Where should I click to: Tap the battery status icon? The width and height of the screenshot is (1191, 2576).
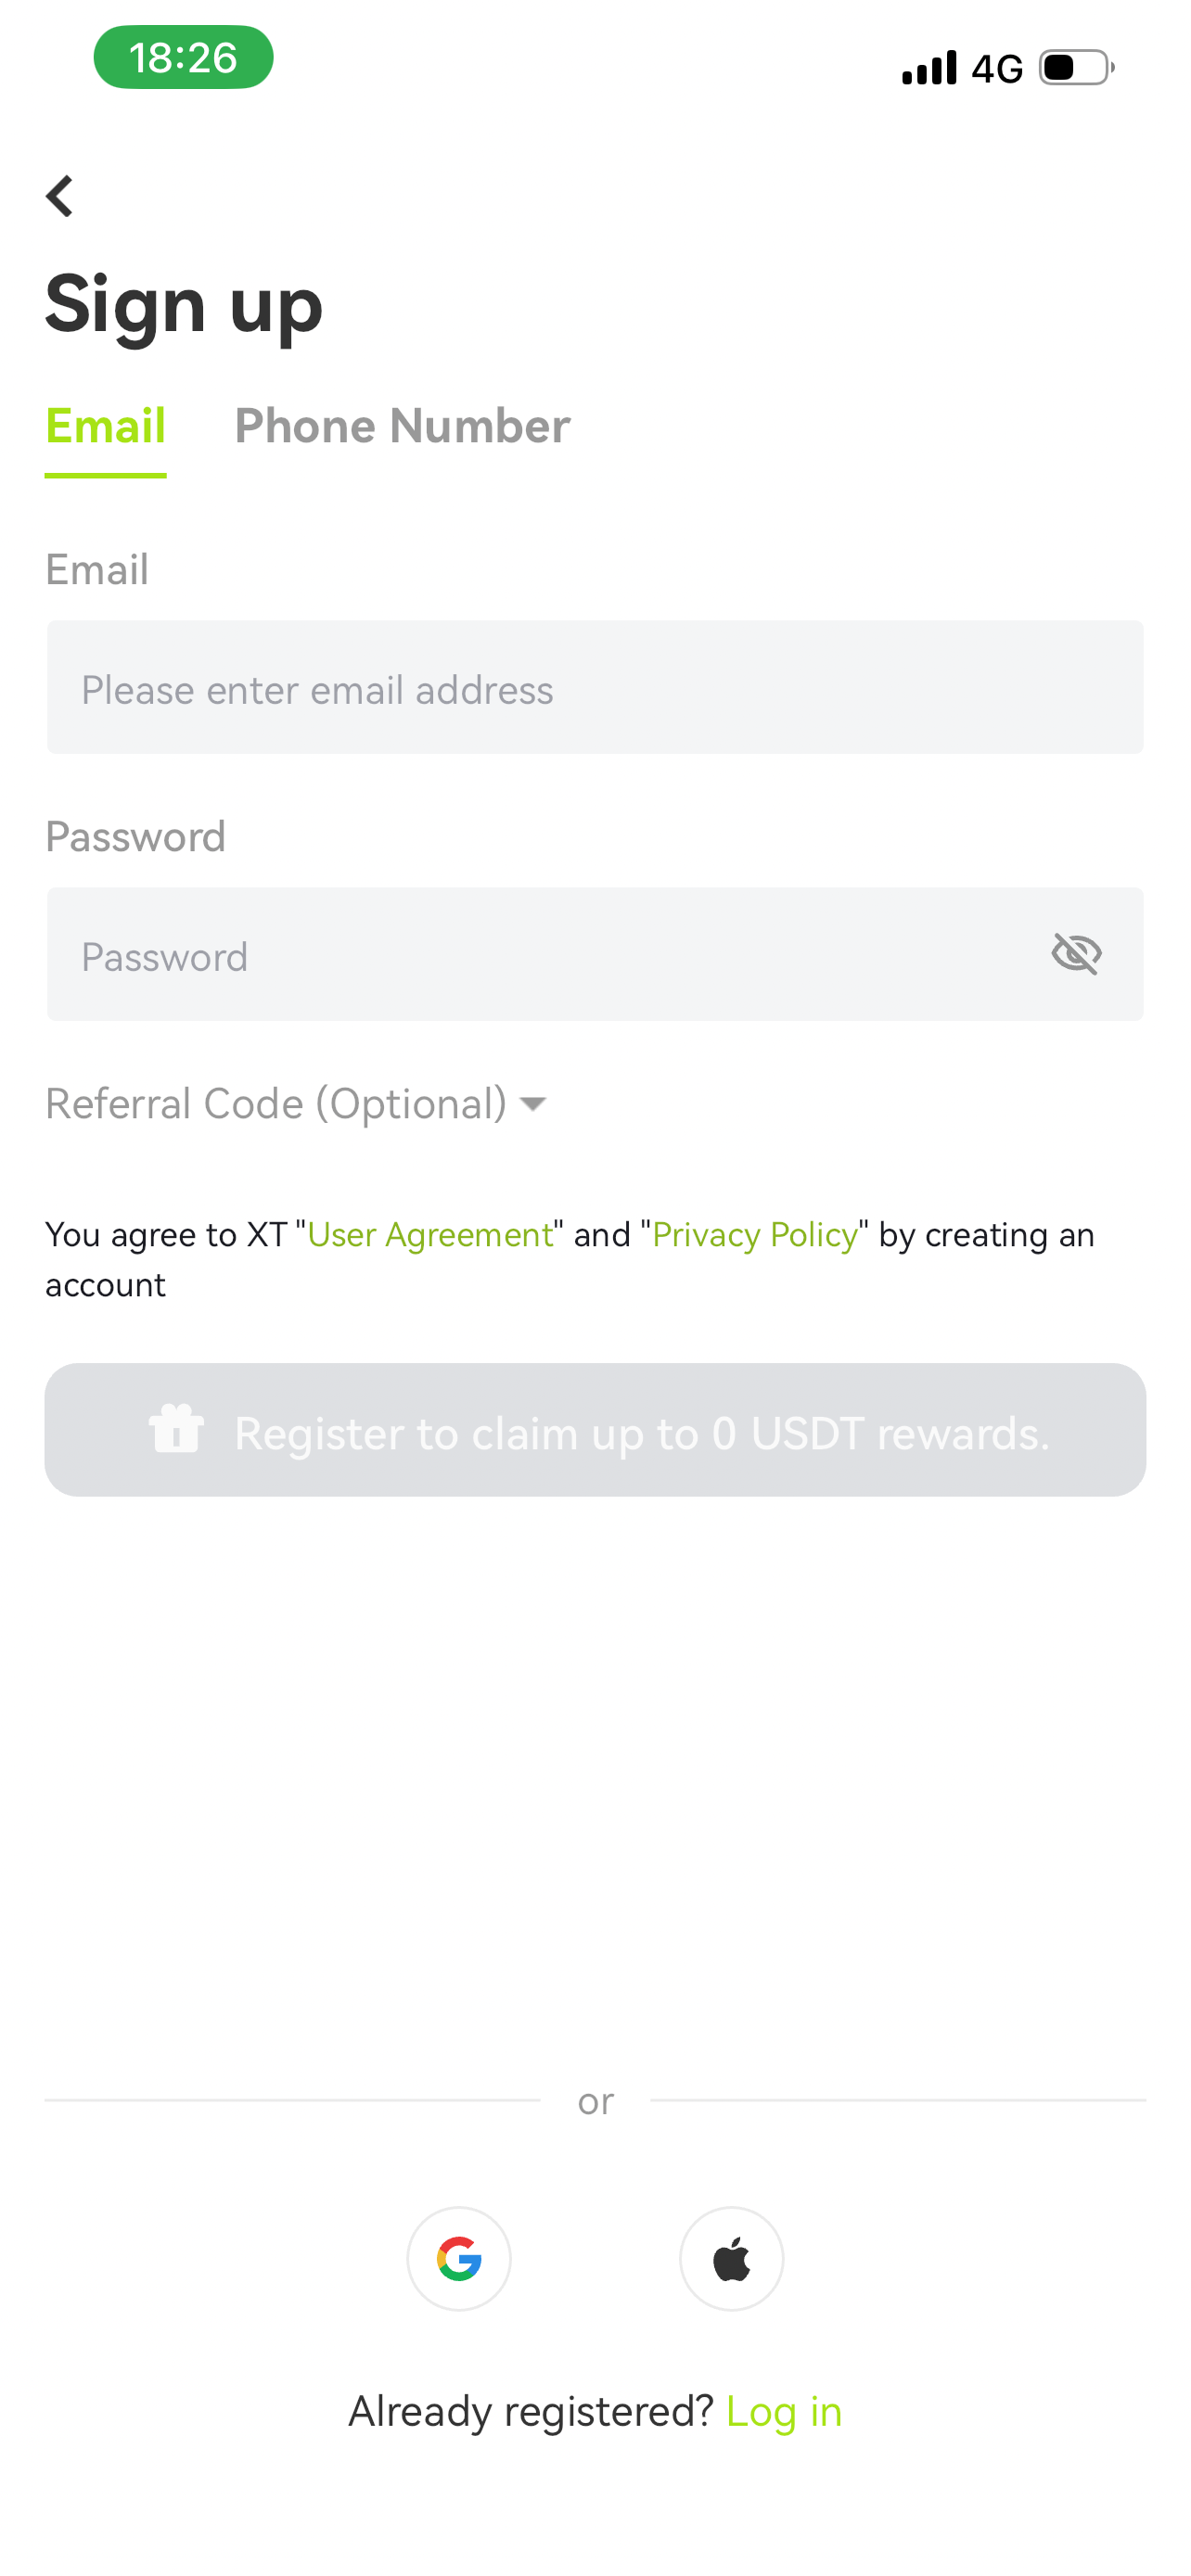point(1076,67)
